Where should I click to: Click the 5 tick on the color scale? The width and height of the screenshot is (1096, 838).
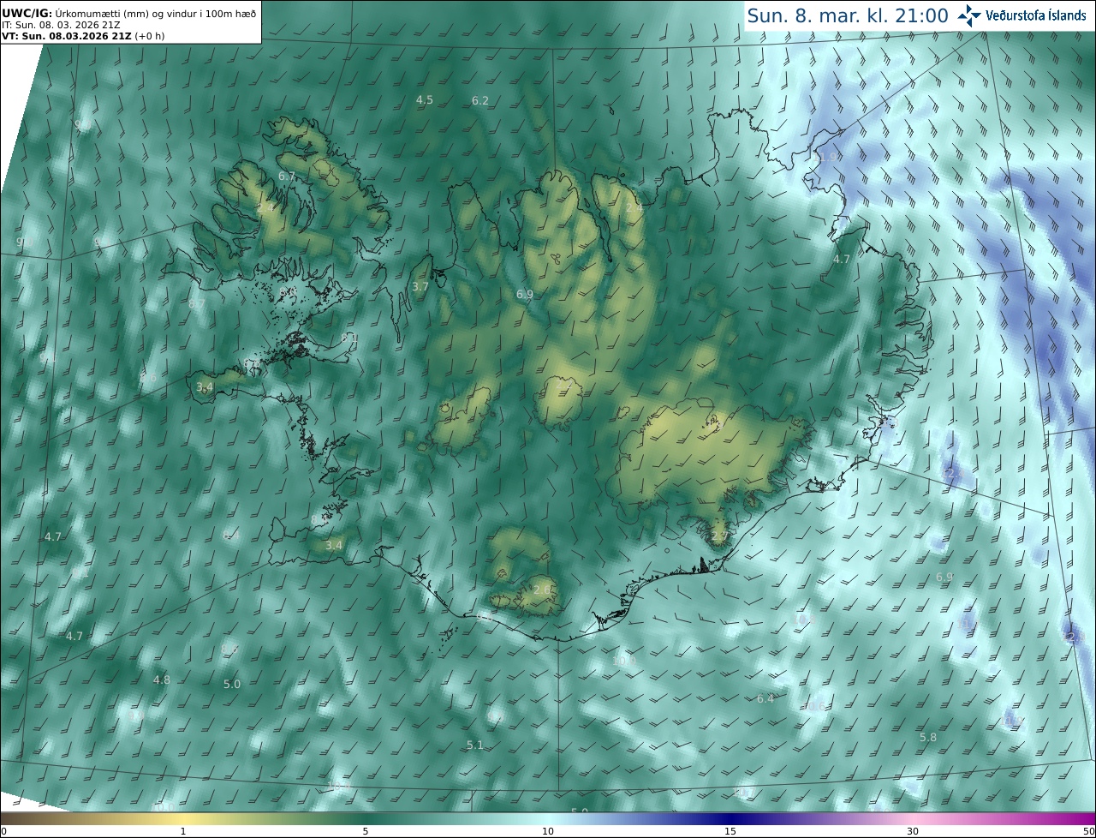pyautogui.click(x=366, y=831)
